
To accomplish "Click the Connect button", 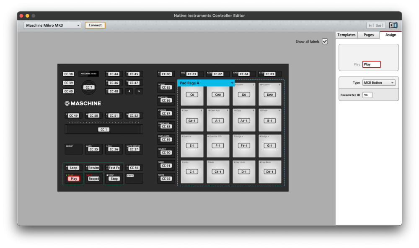I will point(95,26).
